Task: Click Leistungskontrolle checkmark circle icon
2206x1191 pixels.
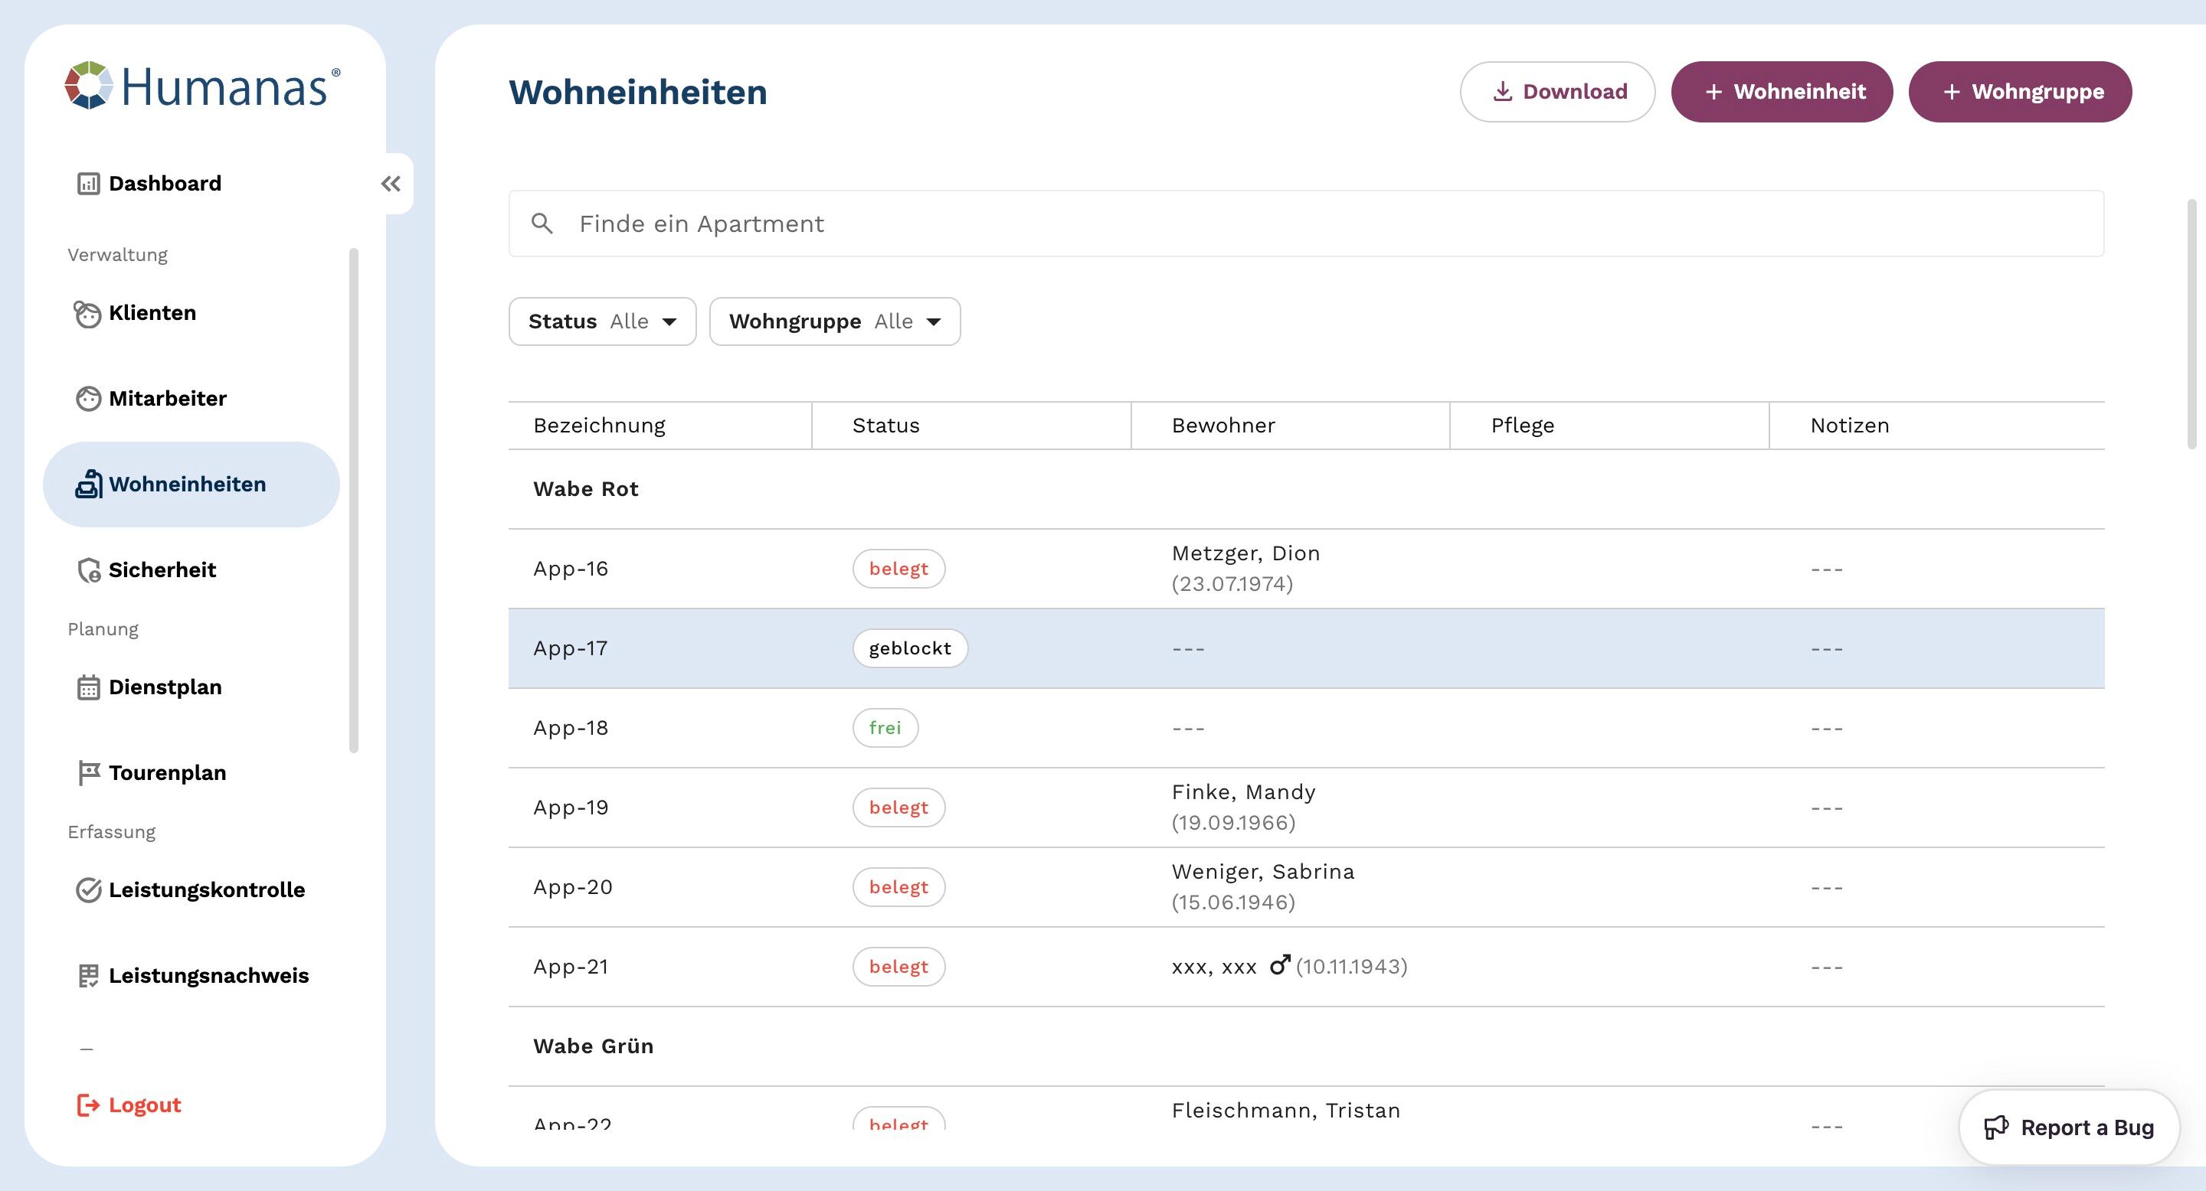Action: [88, 891]
